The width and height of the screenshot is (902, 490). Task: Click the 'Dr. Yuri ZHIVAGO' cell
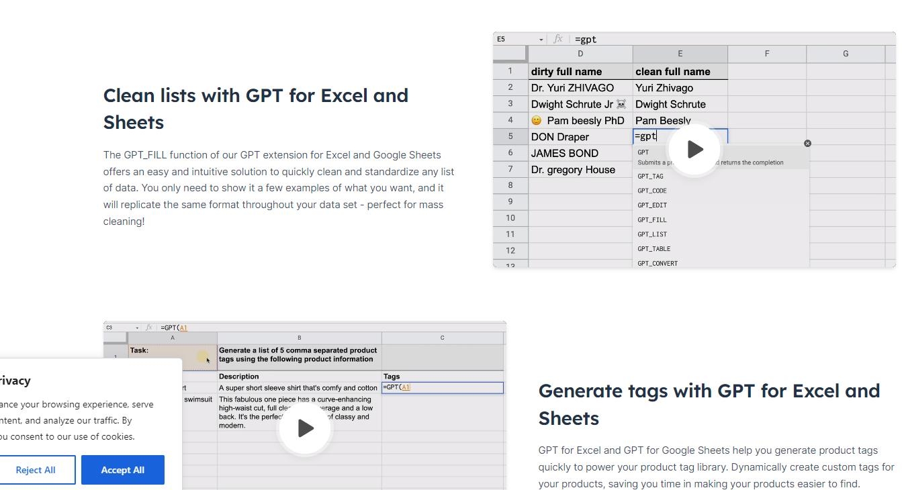coord(580,88)
